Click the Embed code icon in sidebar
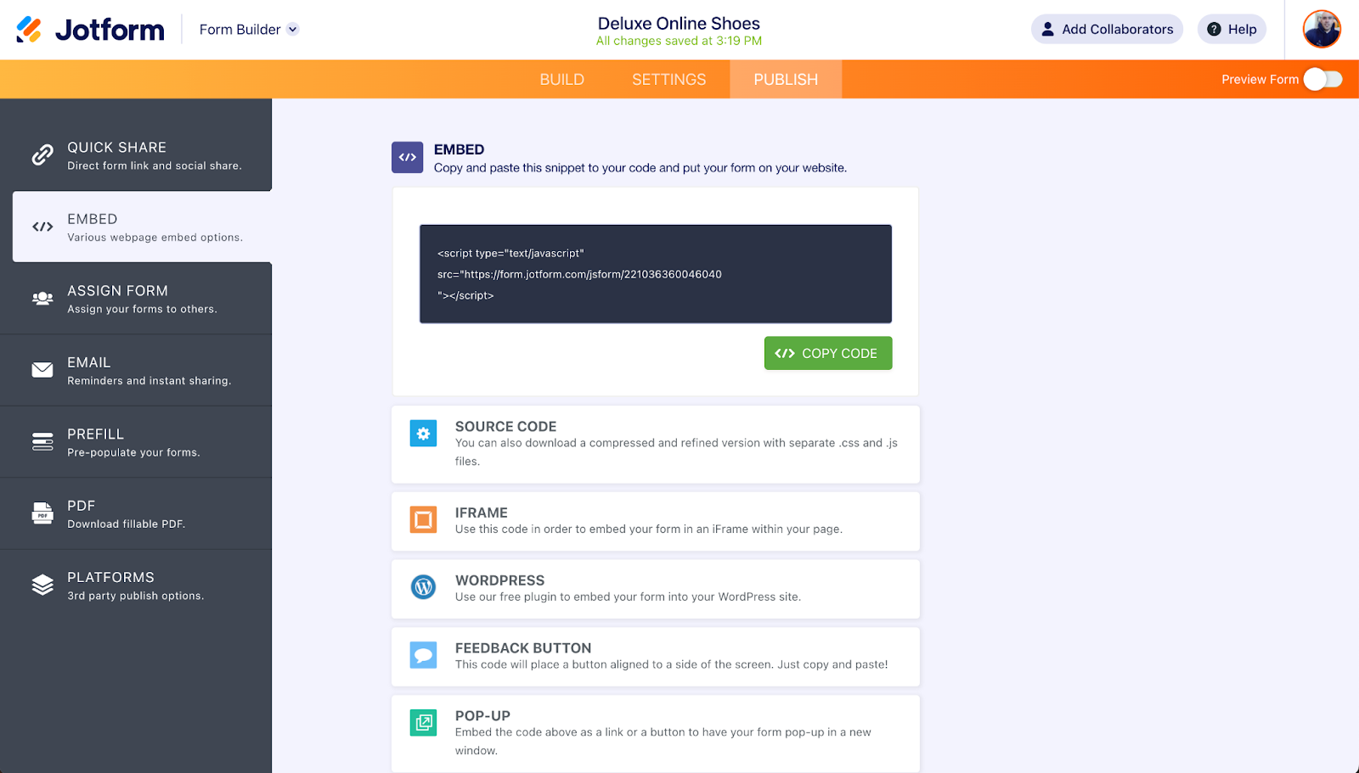The height and width of the screenshot is (773, 1359). coord(42,227)
